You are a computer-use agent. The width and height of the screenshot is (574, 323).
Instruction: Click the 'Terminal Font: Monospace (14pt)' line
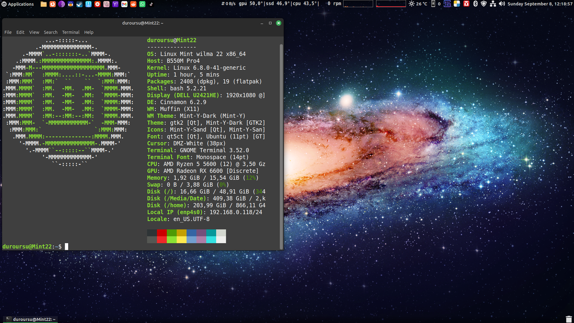(198, 157)
